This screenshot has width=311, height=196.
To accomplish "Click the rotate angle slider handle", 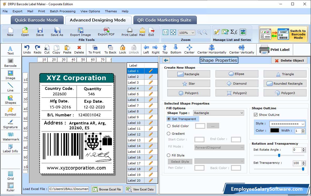I will pyautogui.click(x=279, y=155).
